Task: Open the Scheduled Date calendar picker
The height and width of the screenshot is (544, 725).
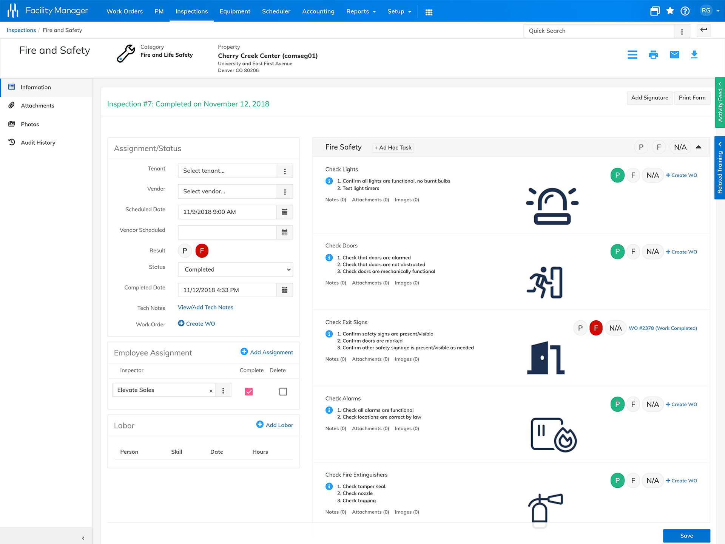Action: (x=285, y=212)
